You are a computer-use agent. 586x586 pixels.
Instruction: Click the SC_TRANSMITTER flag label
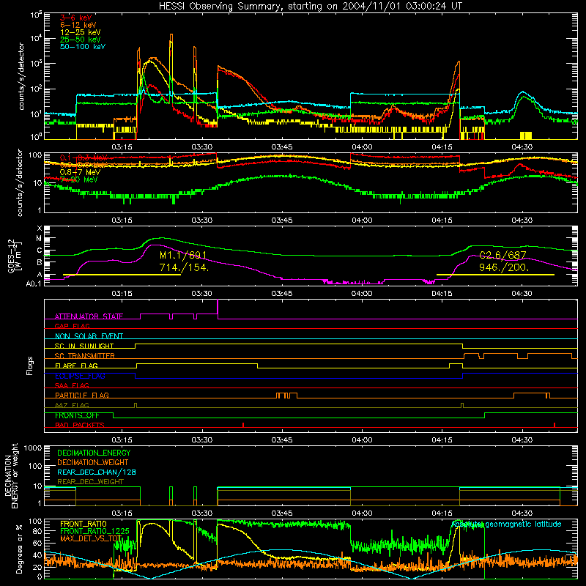pyautogui.click(x=85, y=356)
